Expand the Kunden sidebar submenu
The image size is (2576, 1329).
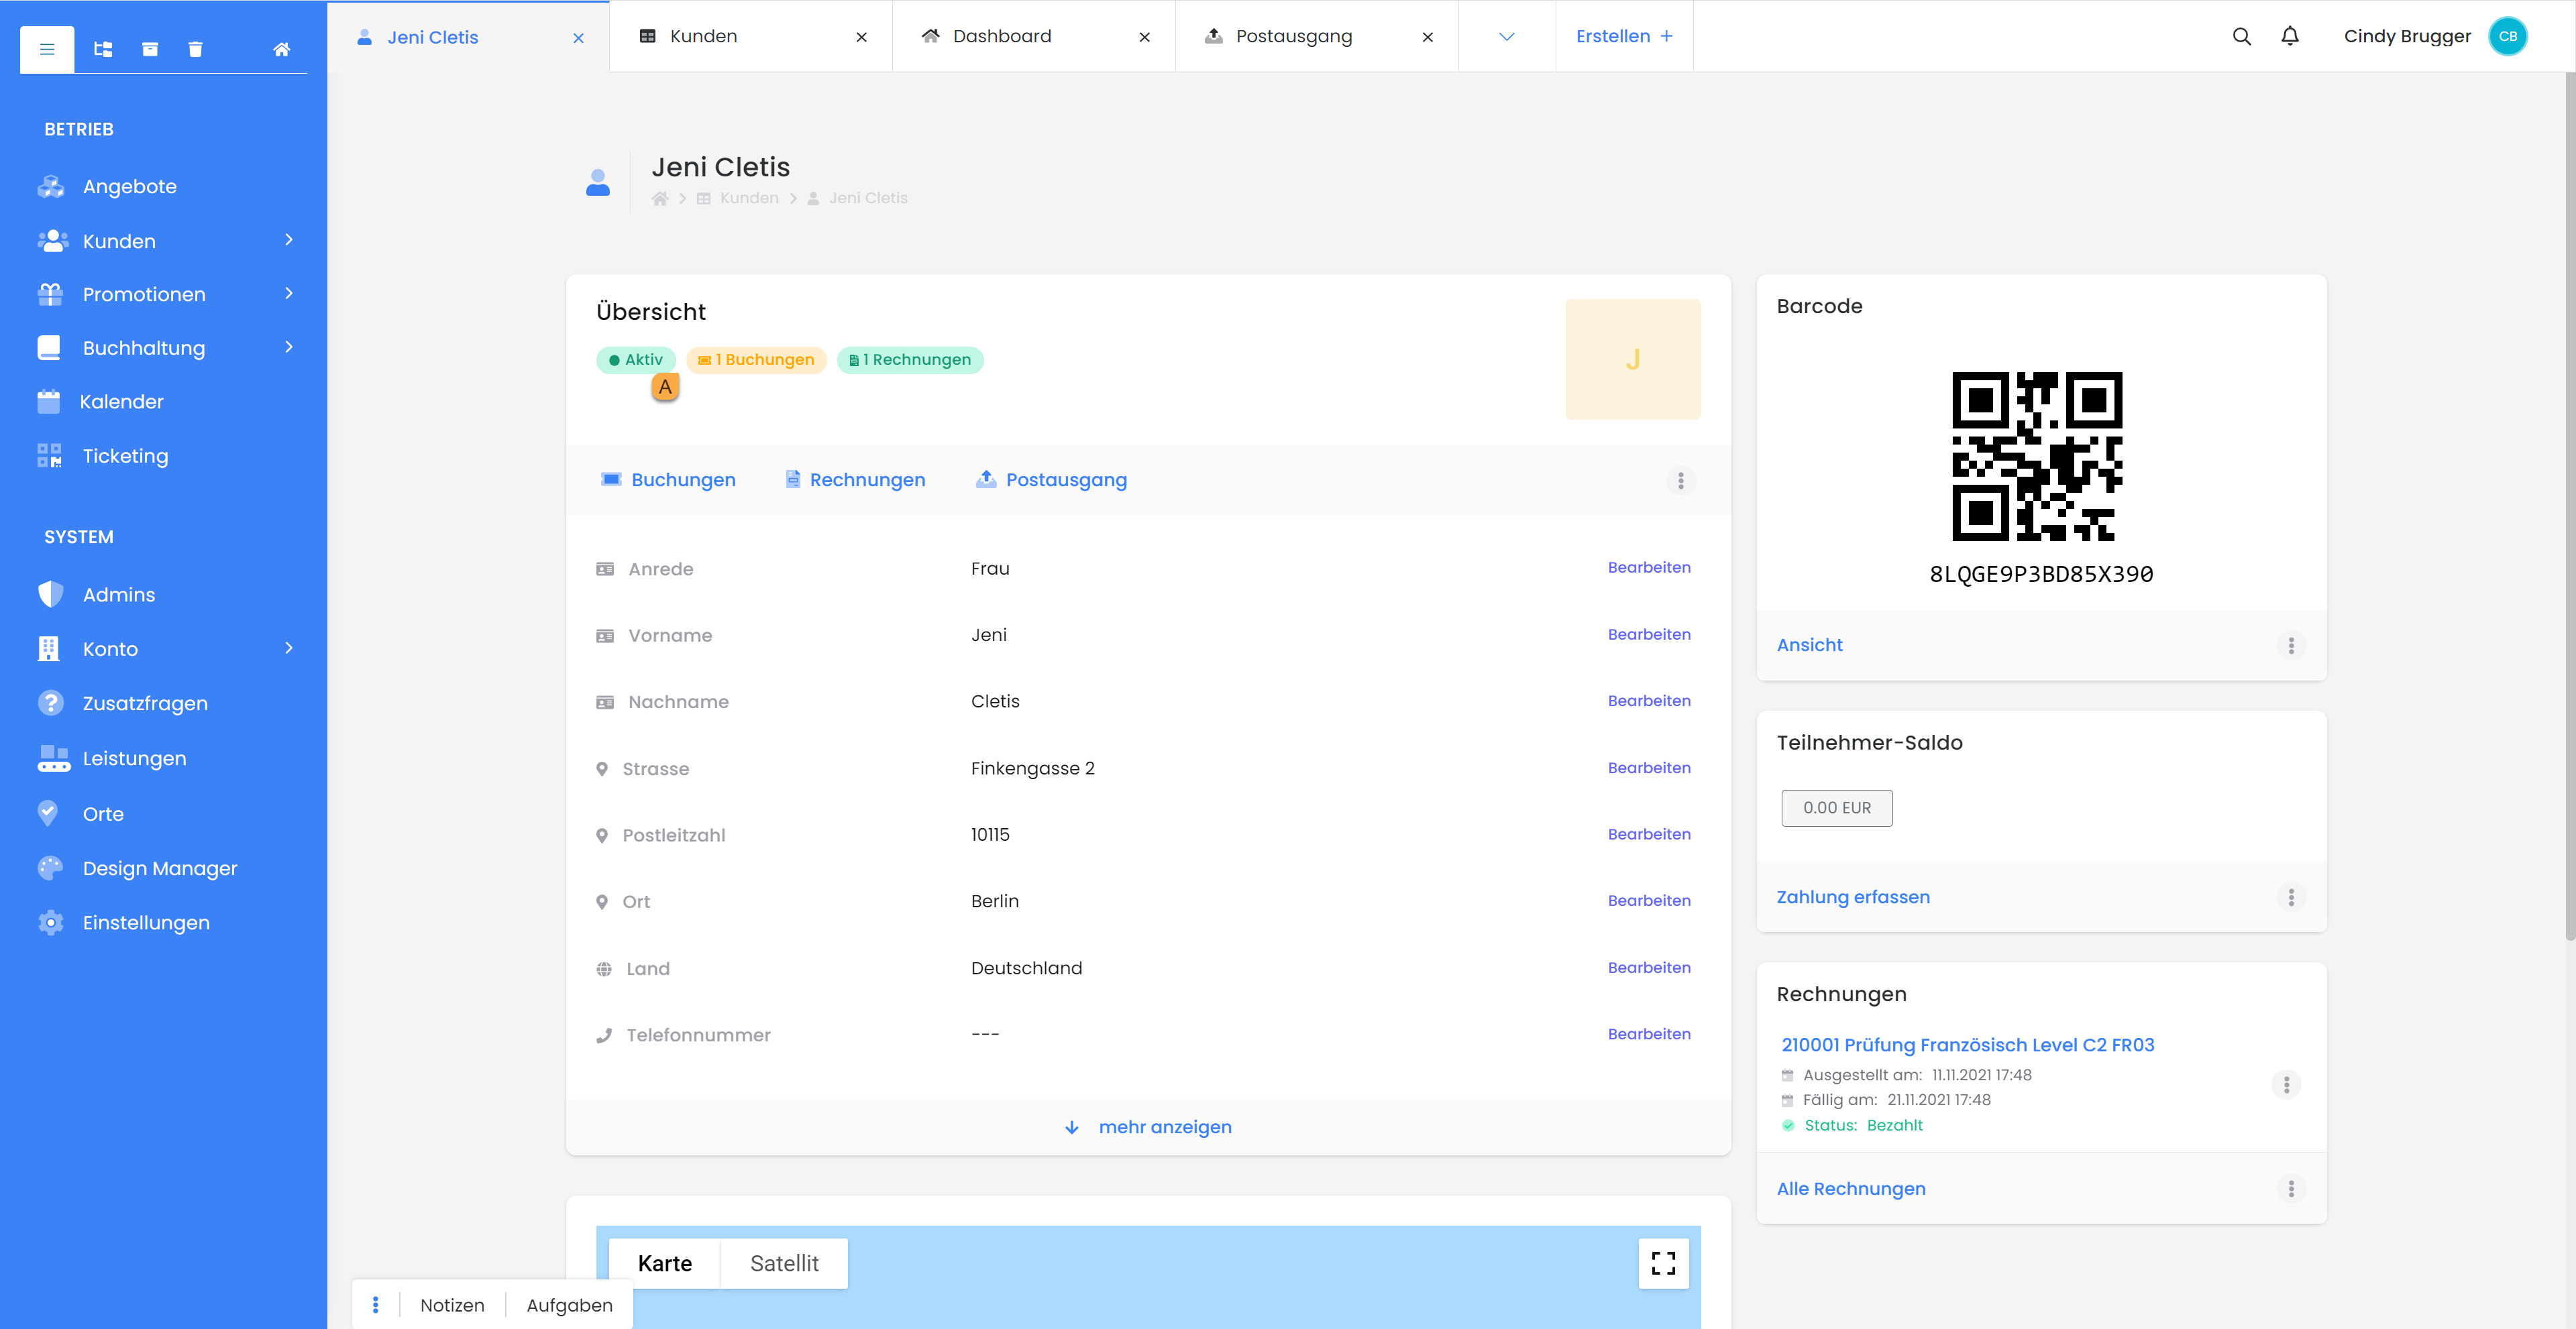[289, 240]
